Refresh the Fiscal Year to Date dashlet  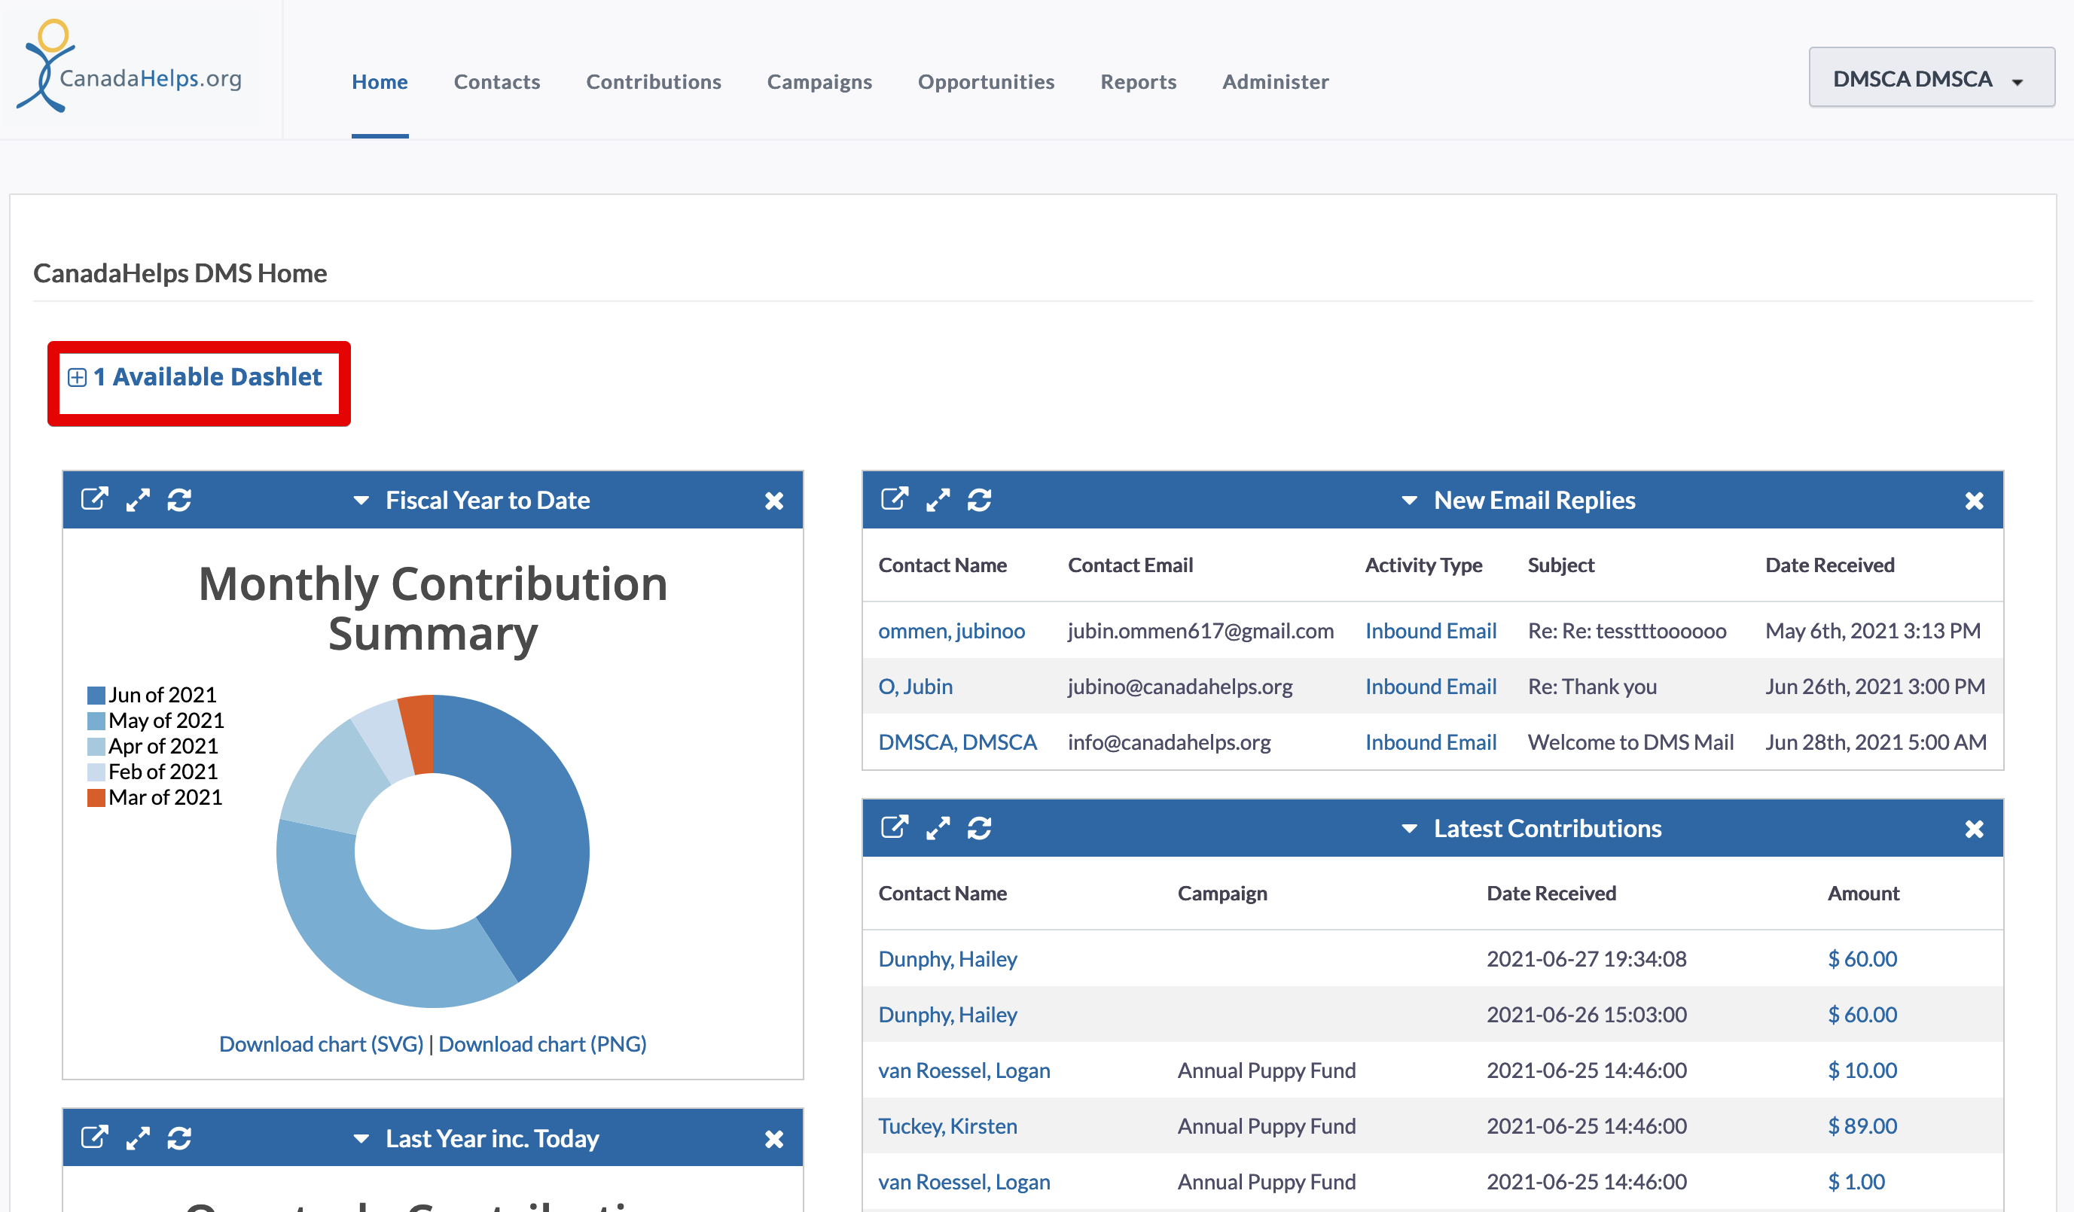coord(179,499)
